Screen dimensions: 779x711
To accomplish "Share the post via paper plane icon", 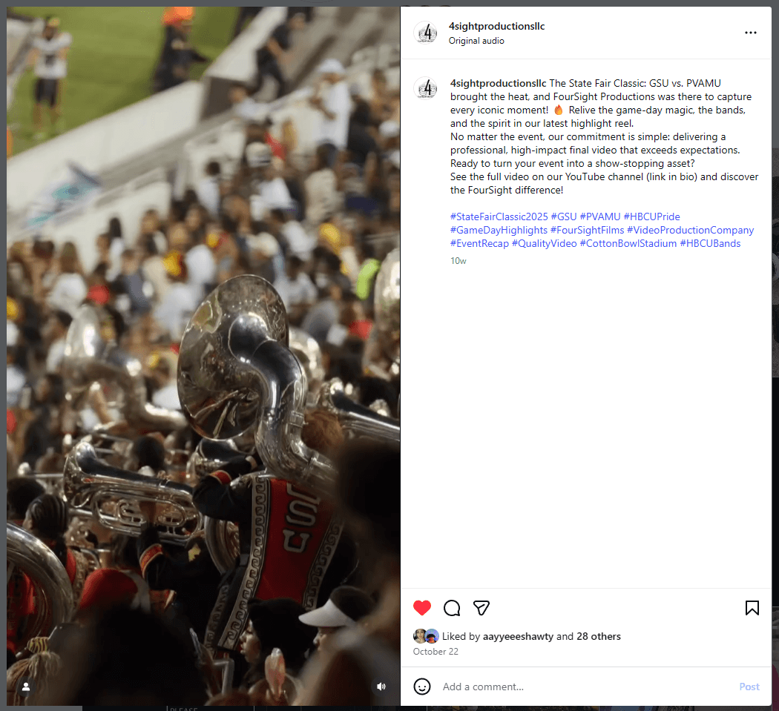I will click(x=481, y=608).
